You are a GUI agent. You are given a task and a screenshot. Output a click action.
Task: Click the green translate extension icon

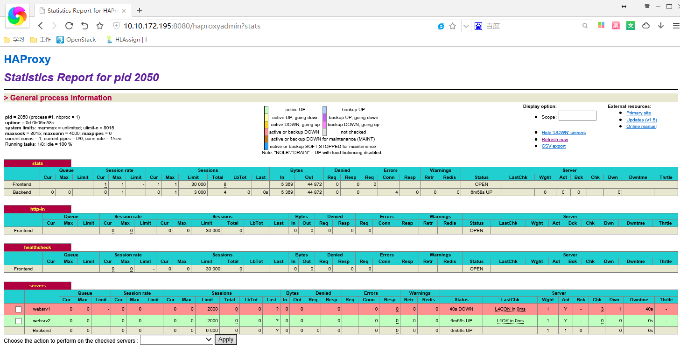tap(631, 26)
